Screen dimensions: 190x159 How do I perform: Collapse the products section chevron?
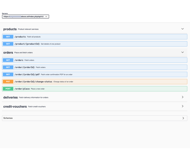tap(182, 29)
